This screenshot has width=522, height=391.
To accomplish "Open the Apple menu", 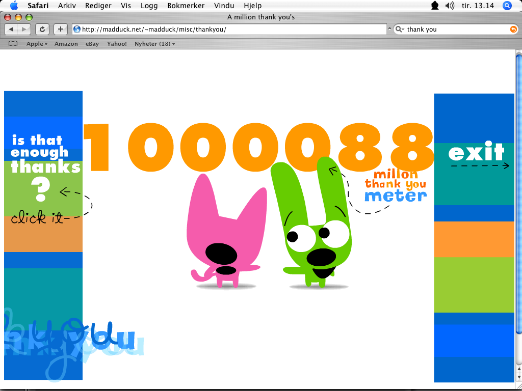I will 14,5.
